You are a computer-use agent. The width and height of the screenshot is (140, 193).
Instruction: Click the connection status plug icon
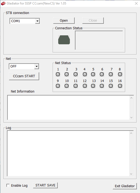[x=64, y=40]
